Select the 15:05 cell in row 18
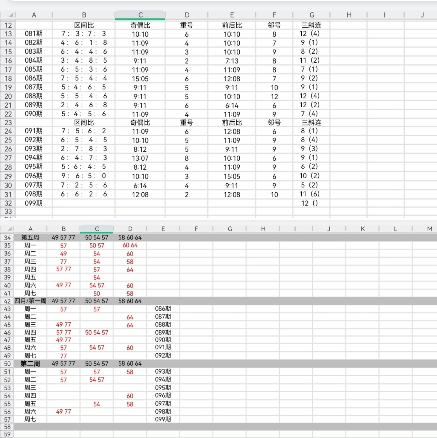 coord(140,79)
